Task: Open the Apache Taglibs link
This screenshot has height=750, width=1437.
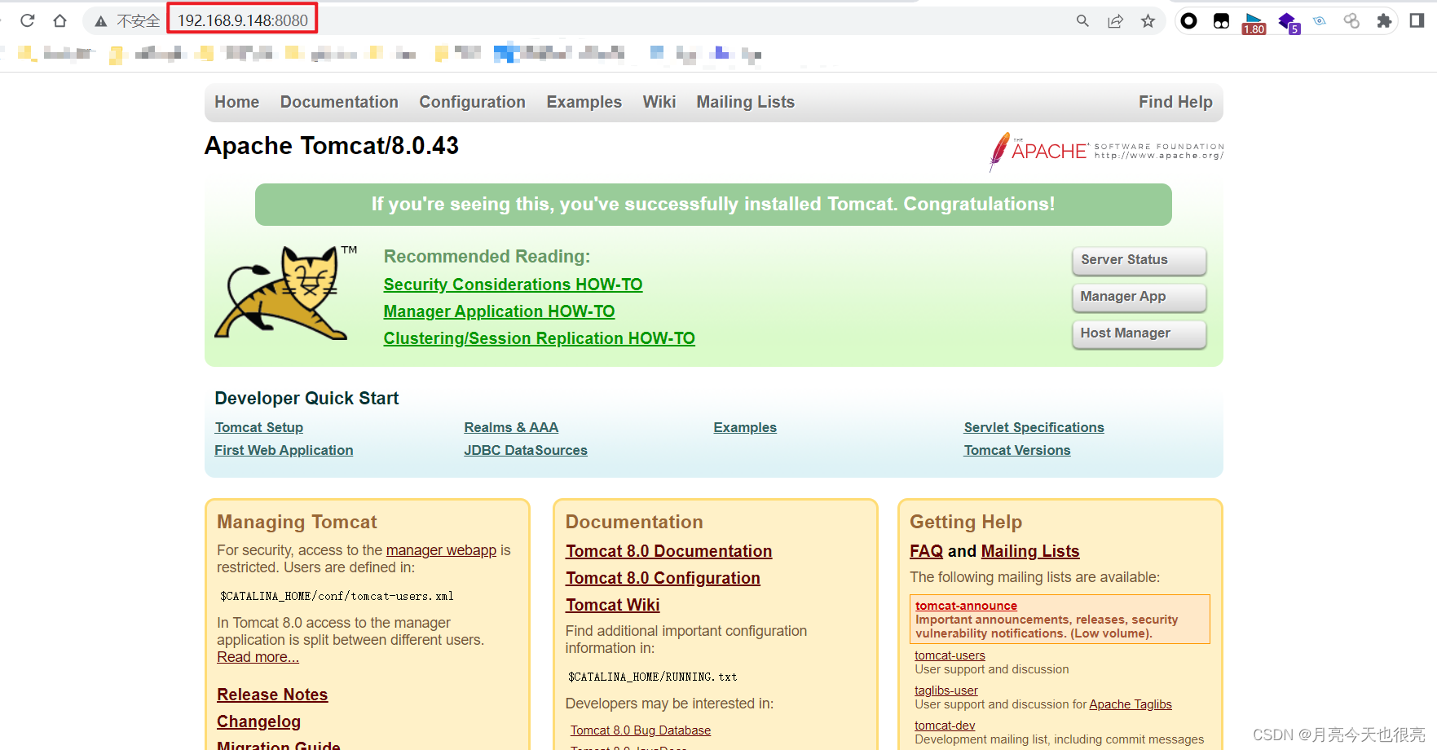Action: (x=1130, y=704)
